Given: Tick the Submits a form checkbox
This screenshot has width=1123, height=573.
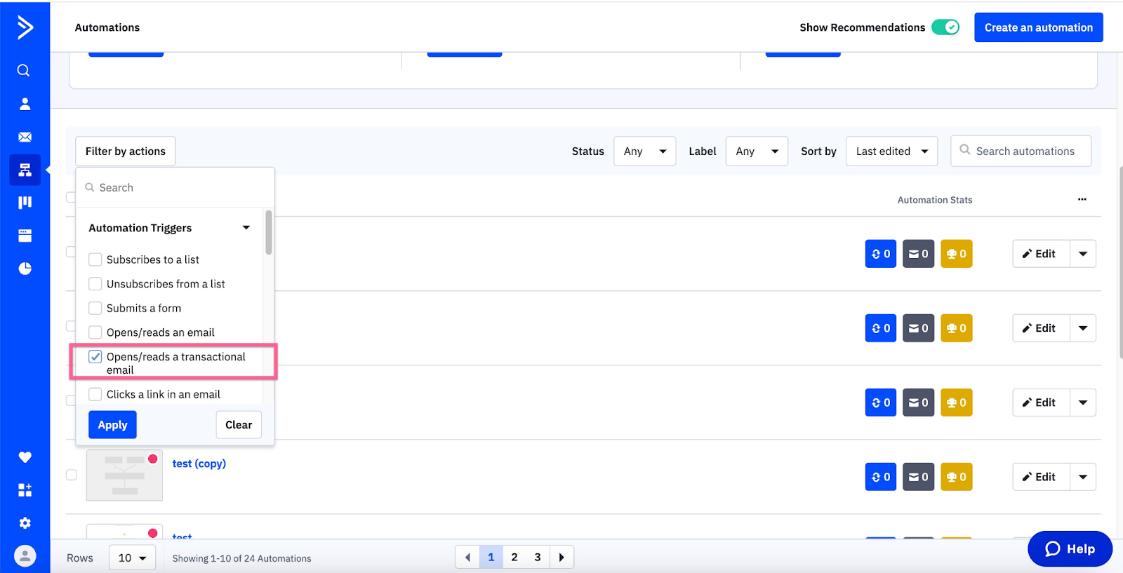Looking at the screenshot, I should (95, 309).
